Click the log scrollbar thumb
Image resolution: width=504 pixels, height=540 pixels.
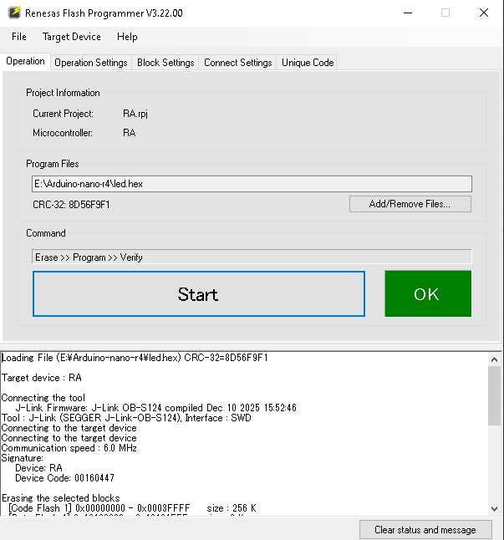[494, 395]
